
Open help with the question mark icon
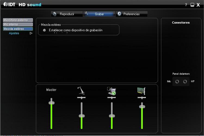(x=186, y=5)
